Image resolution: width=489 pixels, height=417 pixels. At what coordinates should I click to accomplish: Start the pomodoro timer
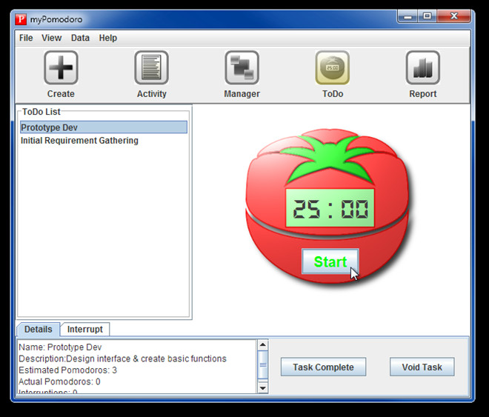click(x=330, y=261)
